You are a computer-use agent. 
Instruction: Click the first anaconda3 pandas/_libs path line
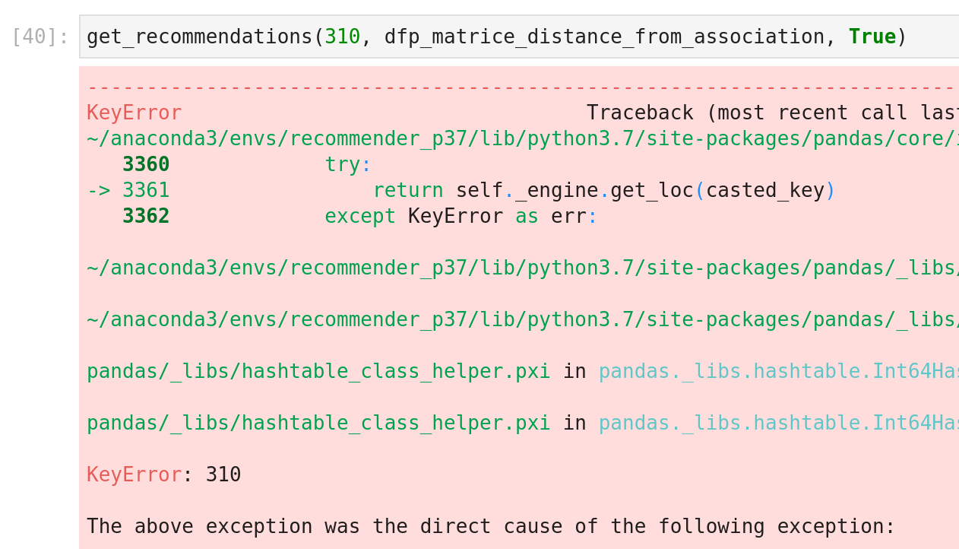coord(522,268)
